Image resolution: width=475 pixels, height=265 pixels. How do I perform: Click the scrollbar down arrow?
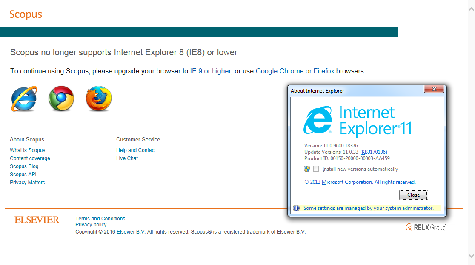pyautogui.click(x=471, y=256)
